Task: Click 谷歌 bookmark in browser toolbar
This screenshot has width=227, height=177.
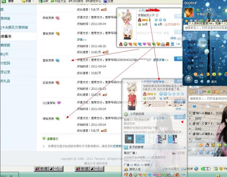Action: click(43, 1)
